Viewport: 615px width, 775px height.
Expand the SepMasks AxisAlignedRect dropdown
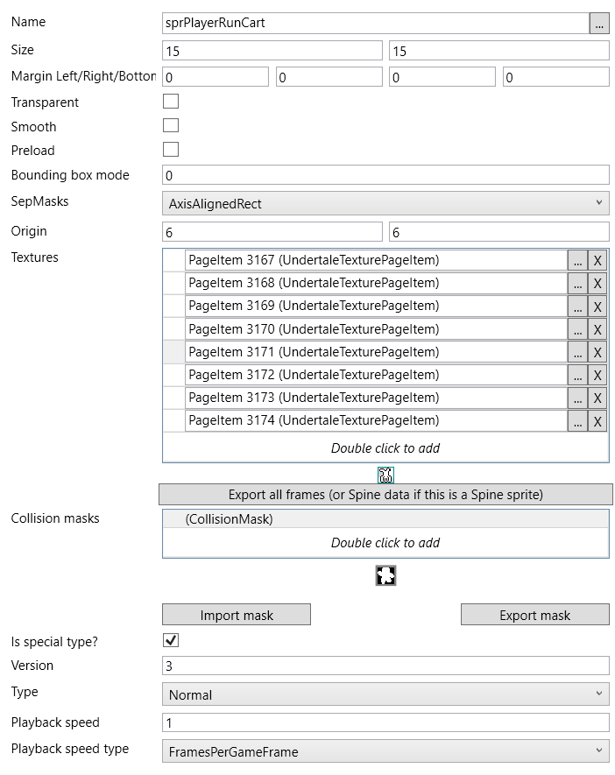(x=385, y=203)
